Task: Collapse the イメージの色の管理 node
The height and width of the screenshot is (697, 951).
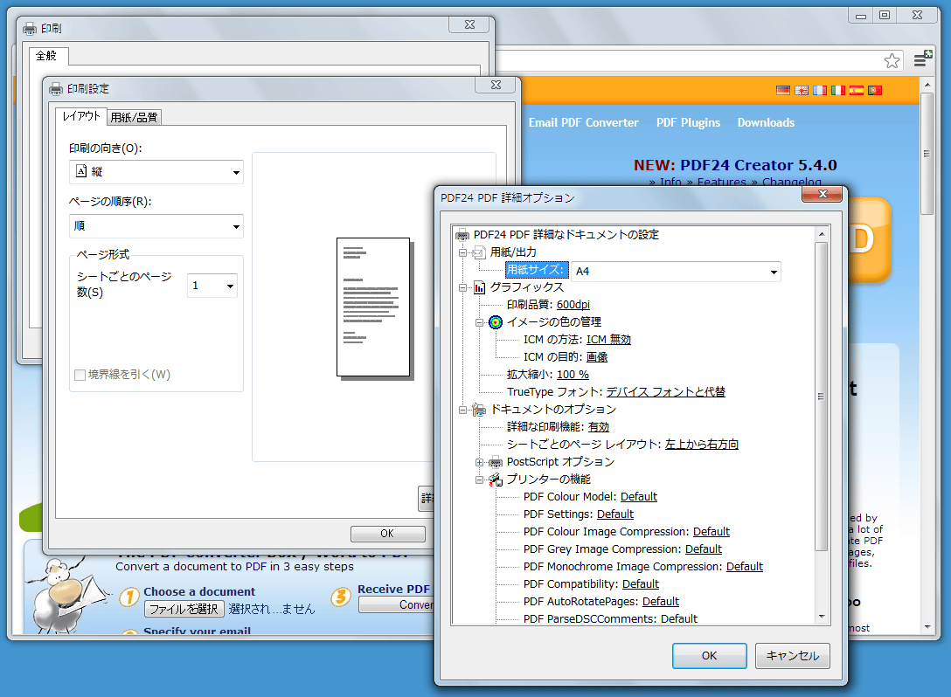Action: (479, 322)
